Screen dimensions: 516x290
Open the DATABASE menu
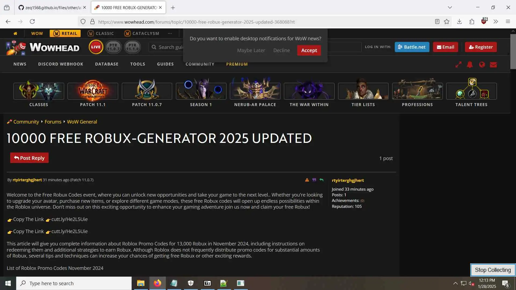tap(107, 64)
